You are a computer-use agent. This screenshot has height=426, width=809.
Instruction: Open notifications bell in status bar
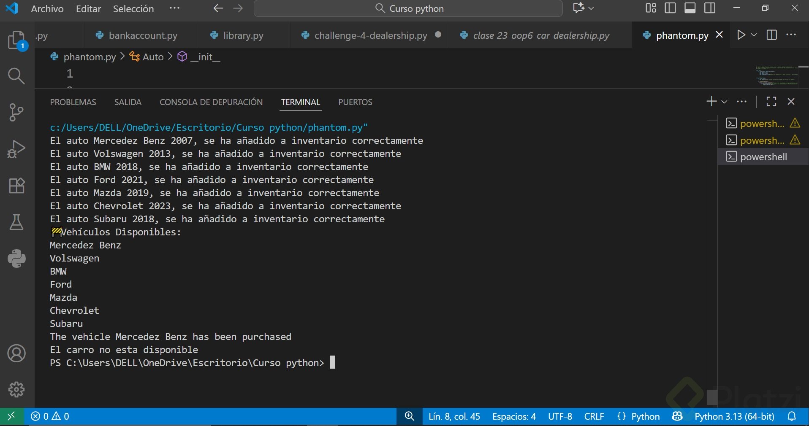792,417
